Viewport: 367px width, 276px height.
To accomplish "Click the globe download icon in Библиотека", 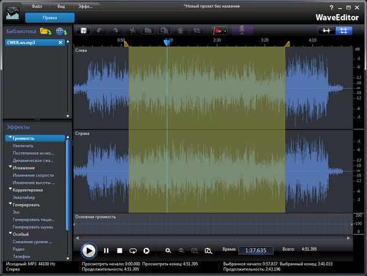I will tap(61, 31).
